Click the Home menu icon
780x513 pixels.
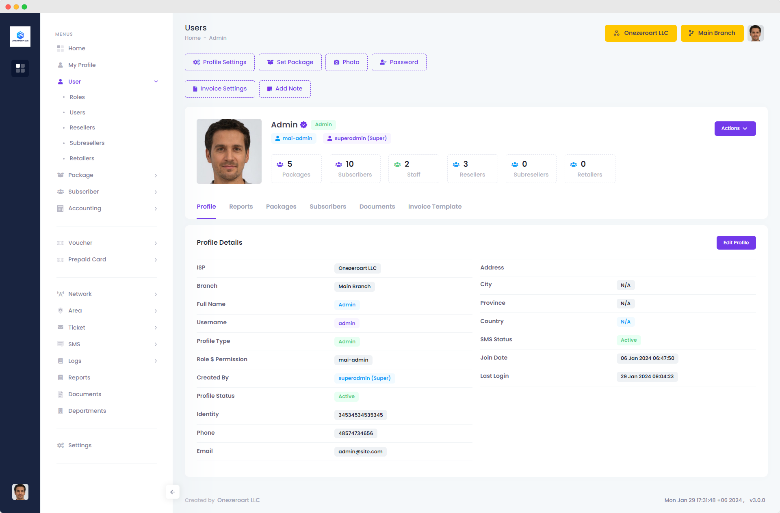(60, 48)
